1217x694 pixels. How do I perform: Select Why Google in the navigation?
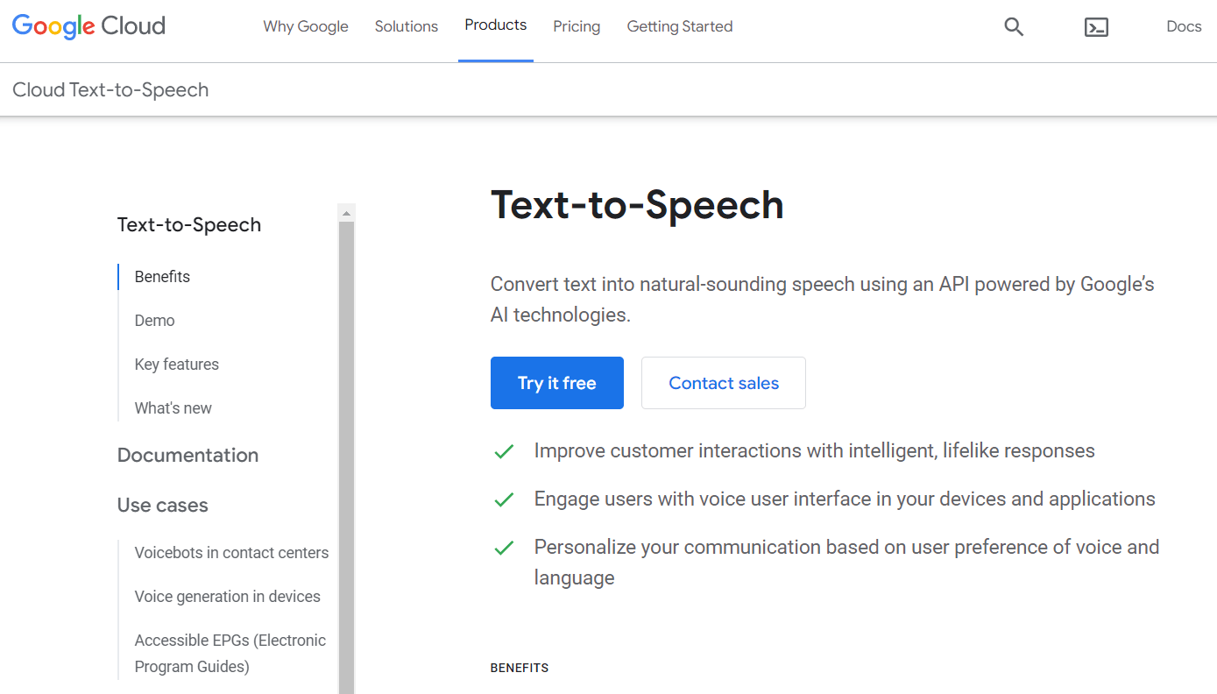point(305,26)
